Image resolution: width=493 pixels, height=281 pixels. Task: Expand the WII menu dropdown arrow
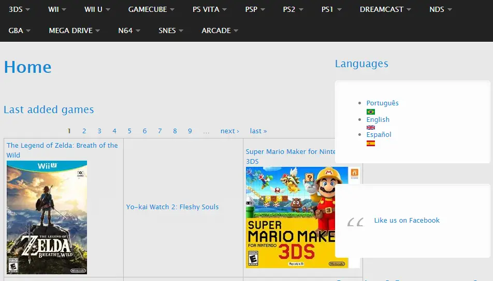pyautogui.click(x=64, y=10)
